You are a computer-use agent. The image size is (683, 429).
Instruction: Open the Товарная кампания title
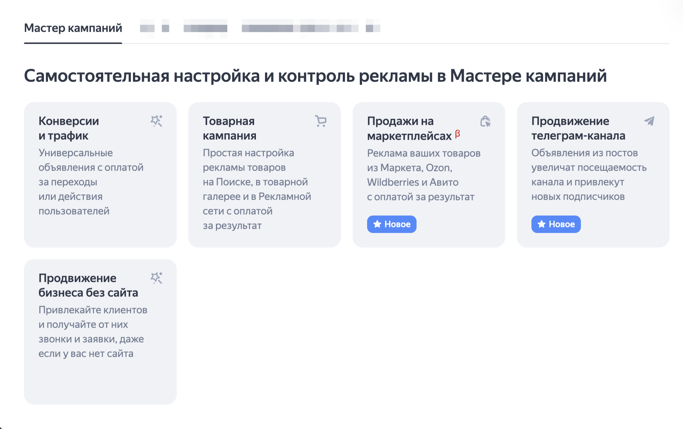tap(229, 128)
